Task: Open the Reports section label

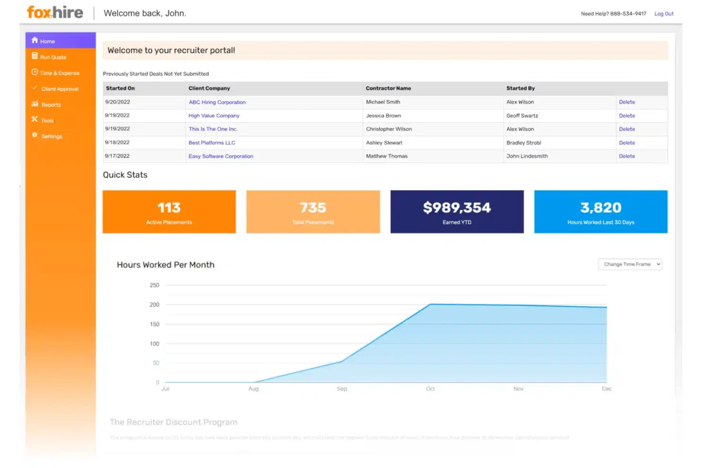Action: [51, 105]
